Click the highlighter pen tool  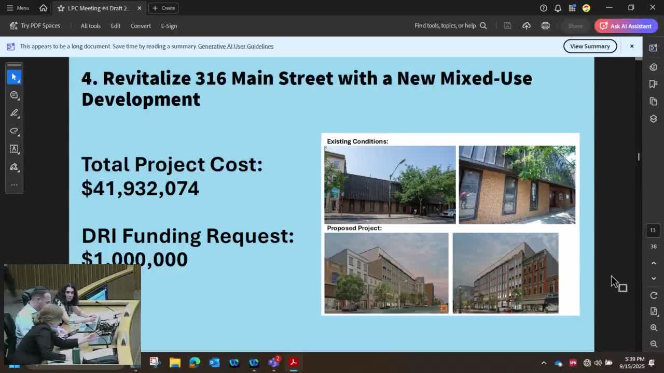[x=14, y=113]
